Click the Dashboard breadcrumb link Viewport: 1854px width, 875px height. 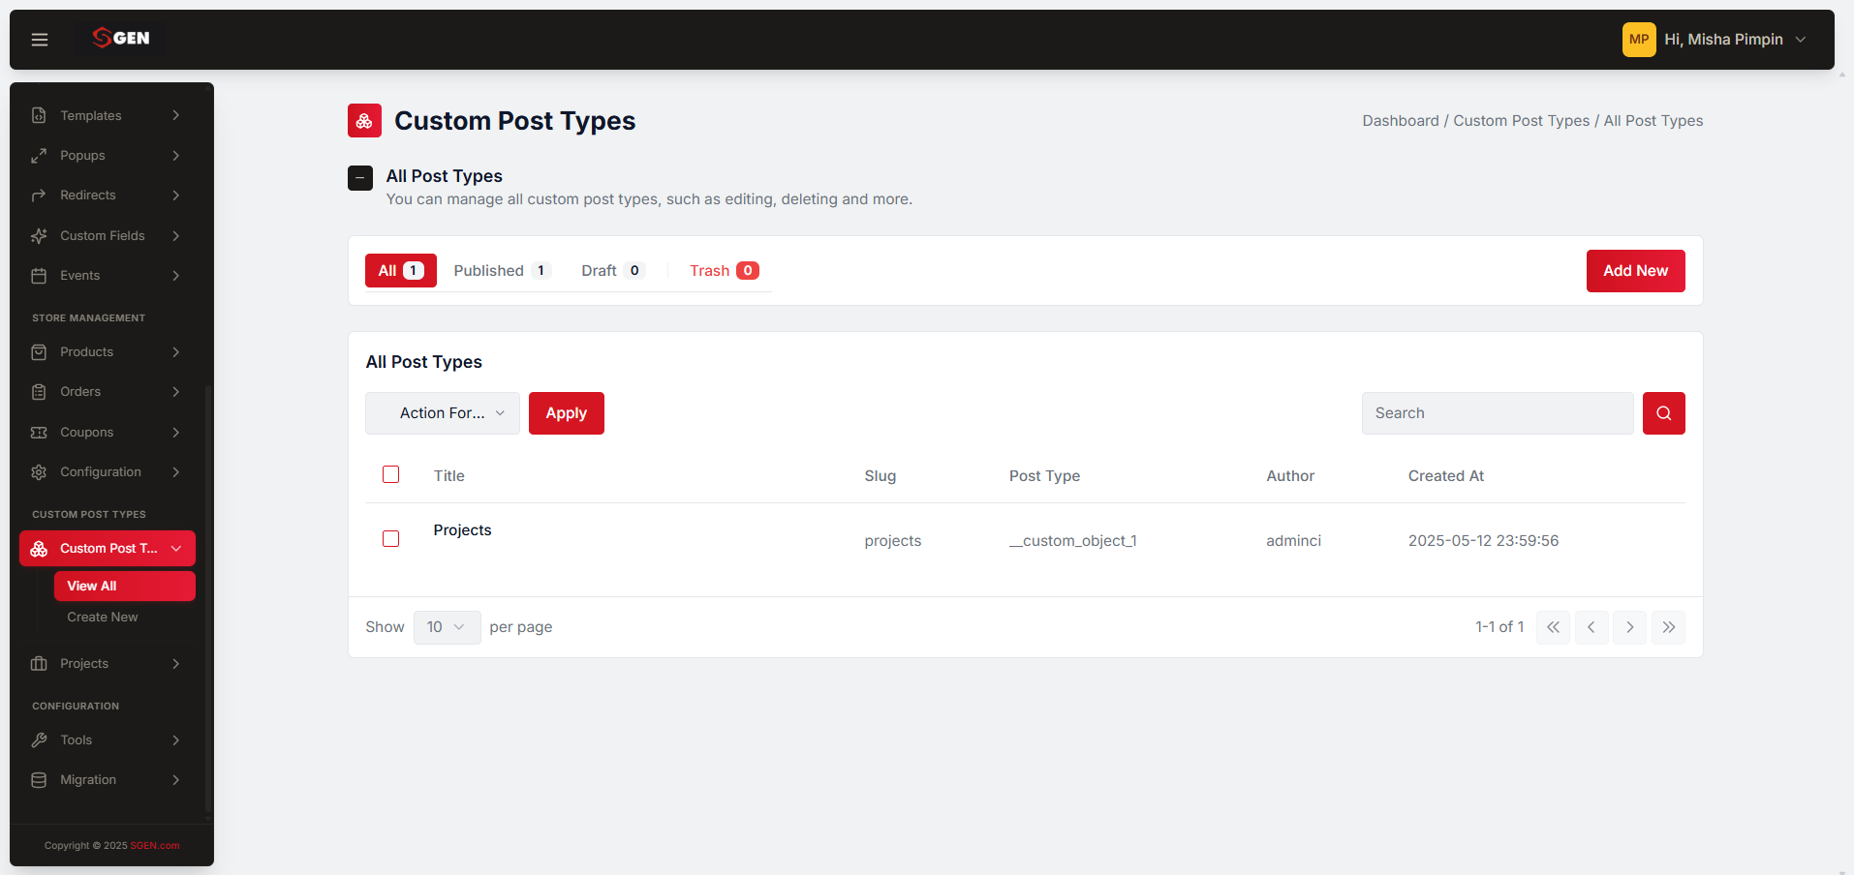1400,121
